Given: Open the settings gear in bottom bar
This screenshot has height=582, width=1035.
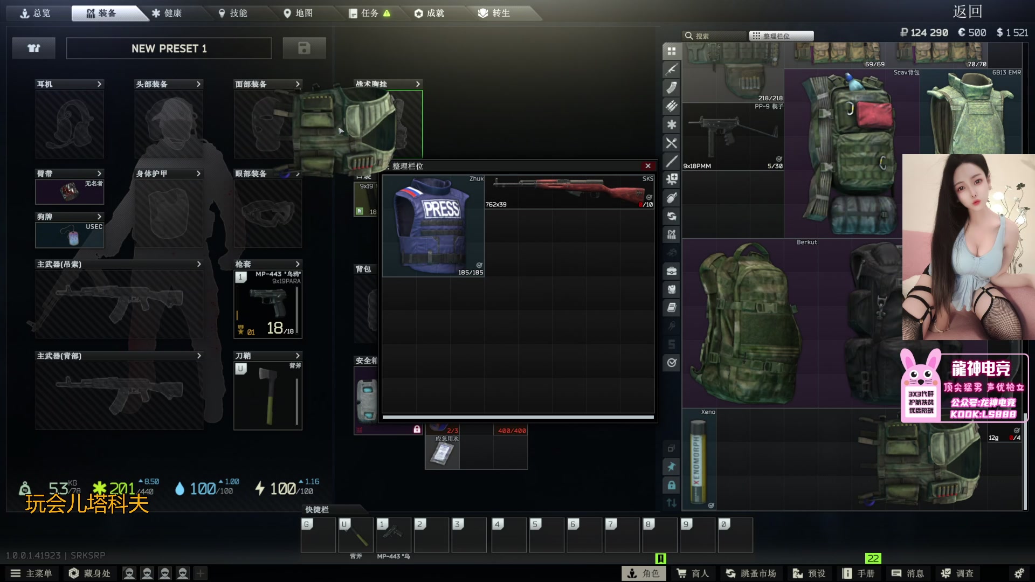Looking at the screenshot, I should pos(1019,573).
